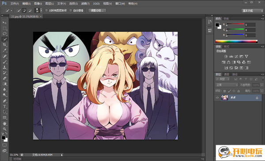Screen dimensions: 265x161
Task: Open the 基本功能 workspace dropdown
Action: (x=252, y=11)
